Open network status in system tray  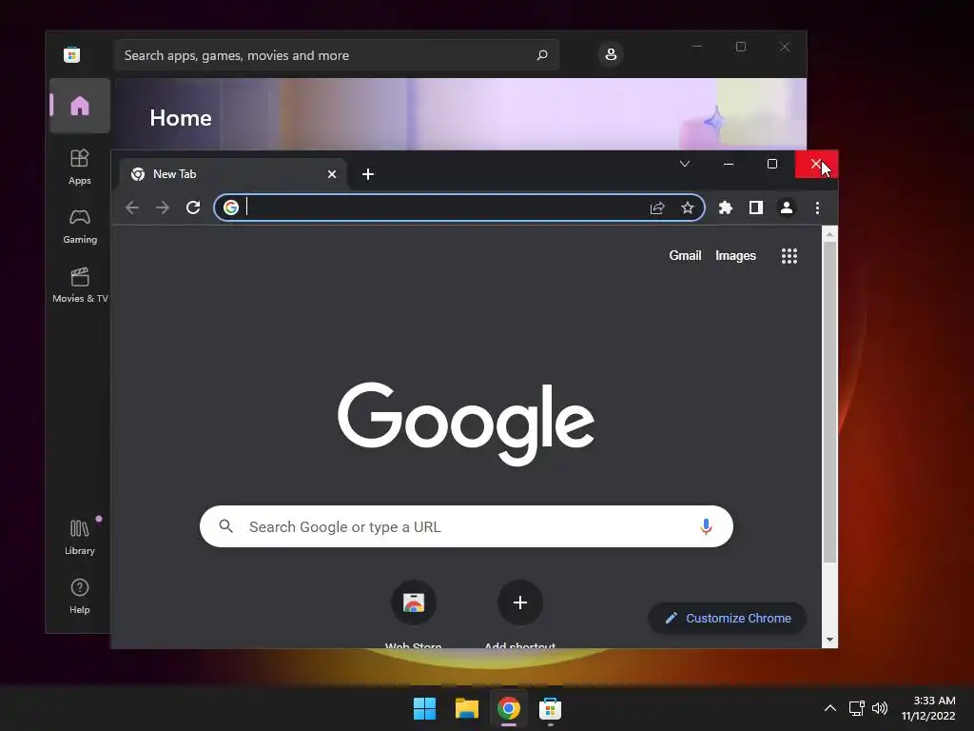click(857, 708)
